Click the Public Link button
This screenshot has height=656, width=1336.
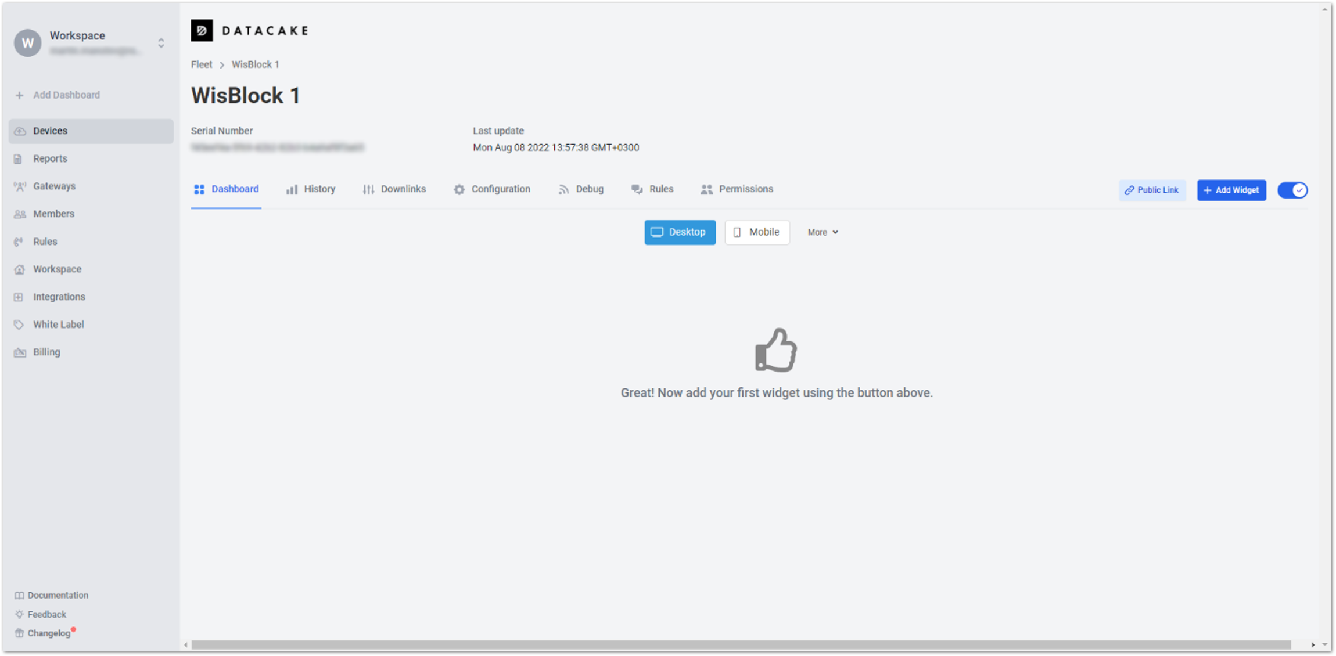tap(1152, 190)
